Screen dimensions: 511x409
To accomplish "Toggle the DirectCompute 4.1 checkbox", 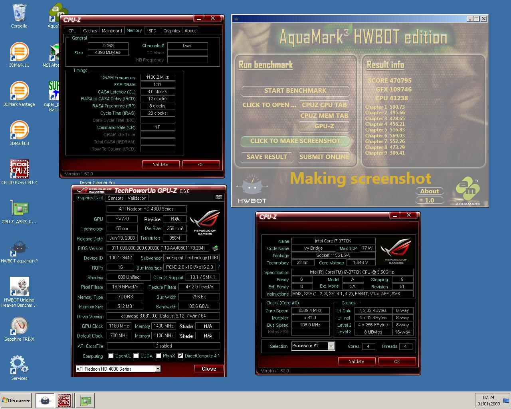I will [x=180, y=356].
